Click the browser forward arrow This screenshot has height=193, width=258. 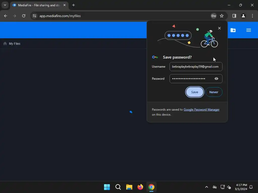click(15, 16)
